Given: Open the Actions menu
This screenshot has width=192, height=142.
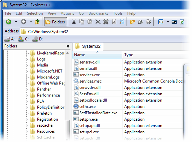Looking at the screenshot, I should 67,13.
